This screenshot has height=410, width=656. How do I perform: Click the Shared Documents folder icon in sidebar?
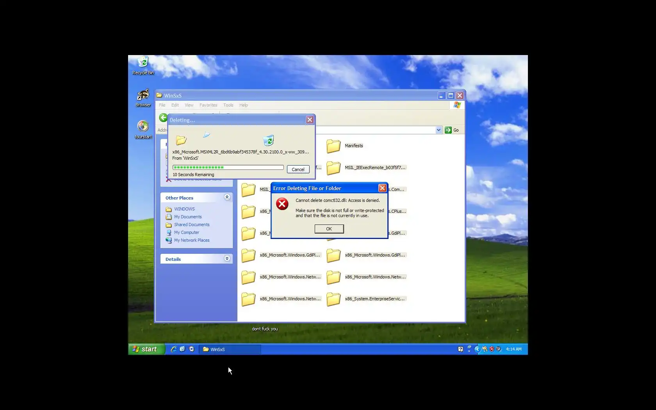pos(169,225)
